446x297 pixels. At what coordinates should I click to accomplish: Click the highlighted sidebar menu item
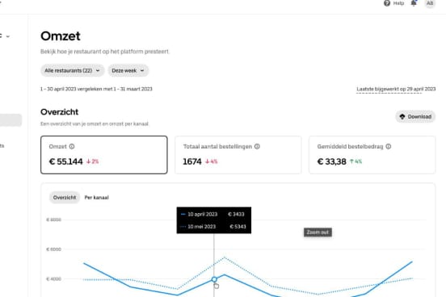click(11, 120)
